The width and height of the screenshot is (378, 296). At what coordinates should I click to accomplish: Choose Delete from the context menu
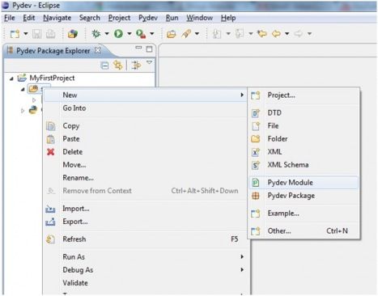pyautogui.click(x=145, y=152)
